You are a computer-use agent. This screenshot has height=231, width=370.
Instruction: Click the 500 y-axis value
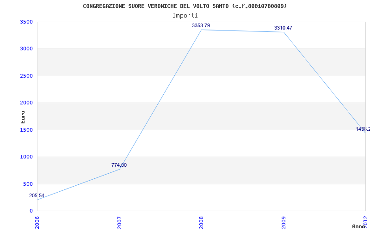[28, 184]
